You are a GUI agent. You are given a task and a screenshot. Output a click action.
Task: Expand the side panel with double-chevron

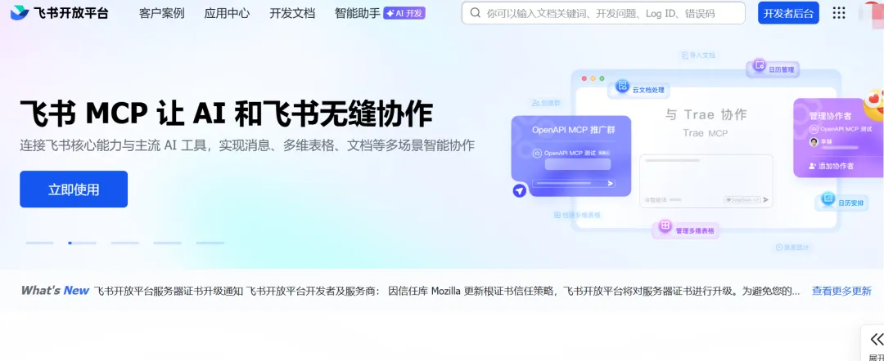[877, 340]
